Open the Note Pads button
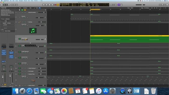 pos(162,5)
